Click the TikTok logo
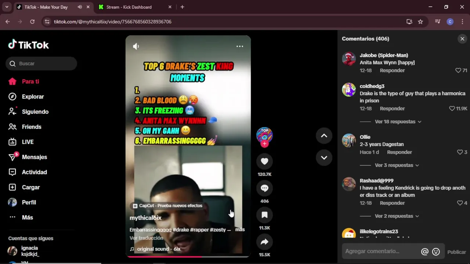Viewport: 470px width, 264px height. pos(29,45)
